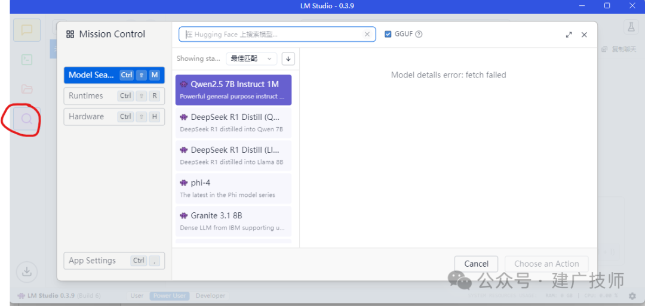The image size is (645, 306).
Task: Open the Downloads icon in sidebar
Action: pos(27,272)
